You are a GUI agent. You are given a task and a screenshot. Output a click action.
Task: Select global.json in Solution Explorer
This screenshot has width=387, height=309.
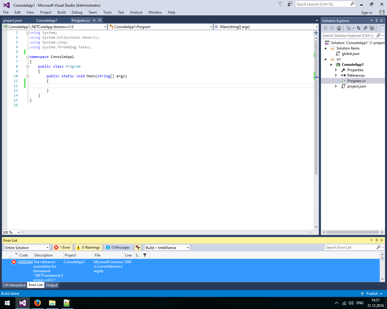[350, 54]
